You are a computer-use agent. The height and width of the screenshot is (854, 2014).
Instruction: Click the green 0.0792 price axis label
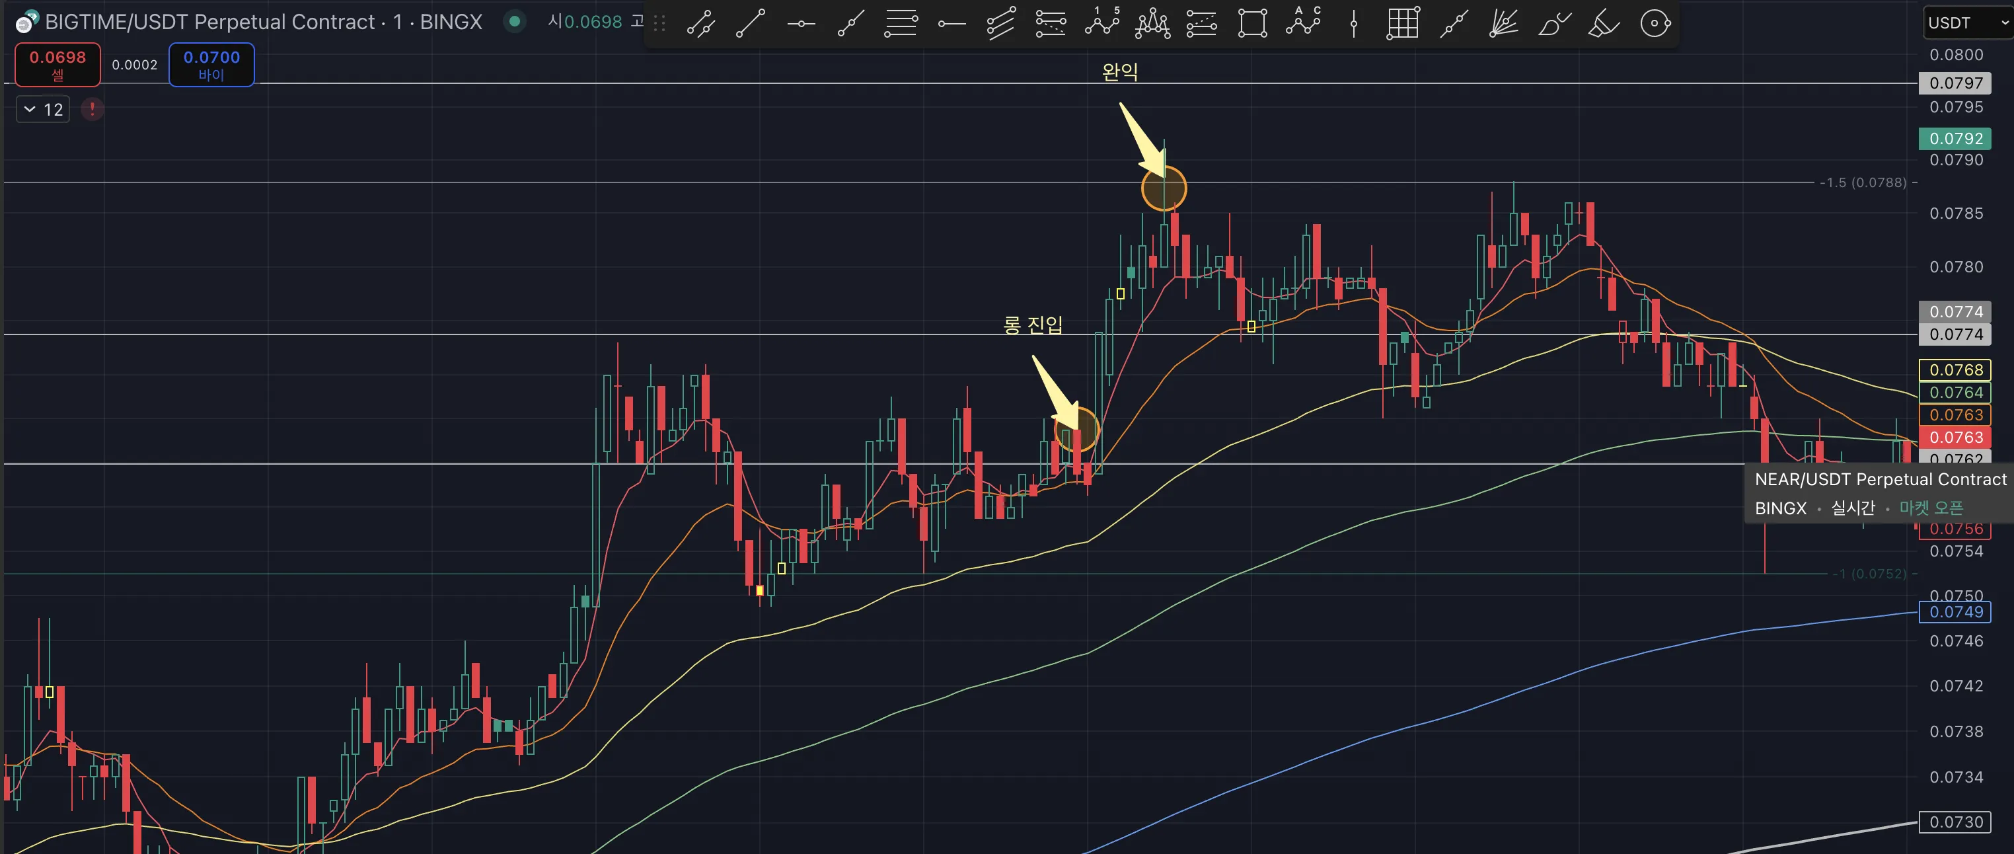click(1955, 138)
